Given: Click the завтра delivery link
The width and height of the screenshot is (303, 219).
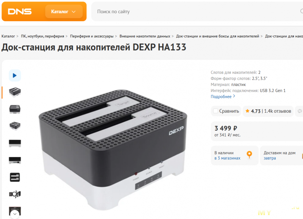Looking at the screenshot, I should 270,158.
